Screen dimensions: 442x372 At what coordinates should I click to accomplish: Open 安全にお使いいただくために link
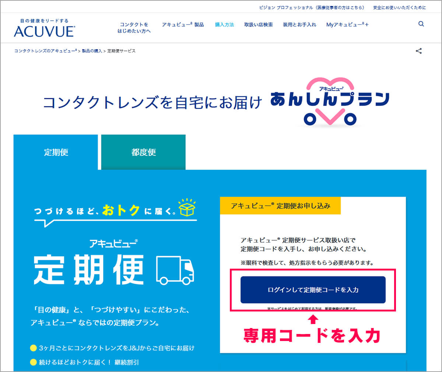(399, 7)
